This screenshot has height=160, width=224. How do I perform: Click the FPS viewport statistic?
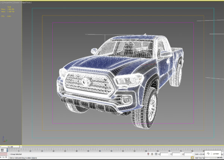(6, 16)
